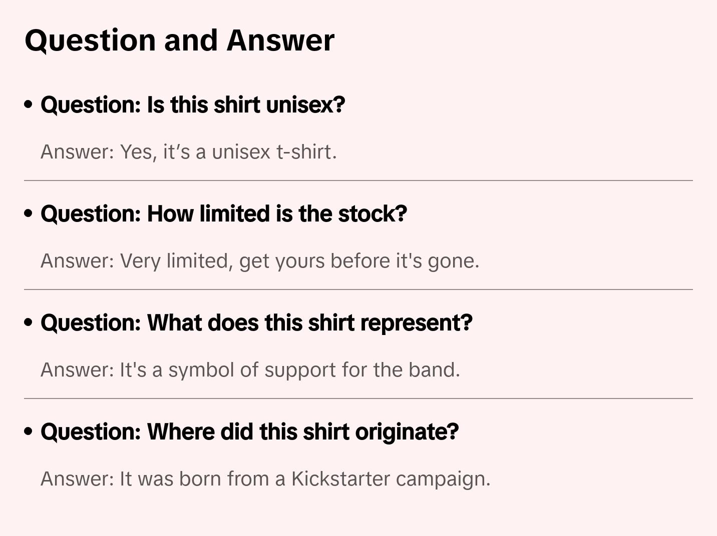Click the divider below the unisex answer
This screenshot has width=717, height=536.
358,180
